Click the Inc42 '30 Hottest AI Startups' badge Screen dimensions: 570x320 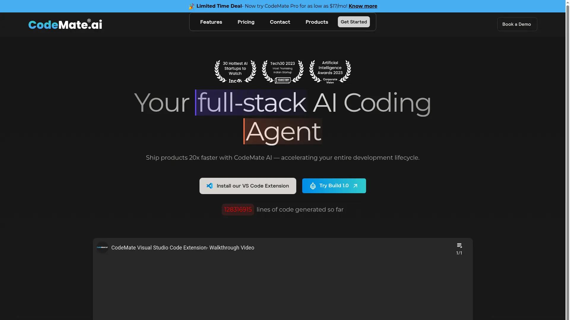pos(235,71)
